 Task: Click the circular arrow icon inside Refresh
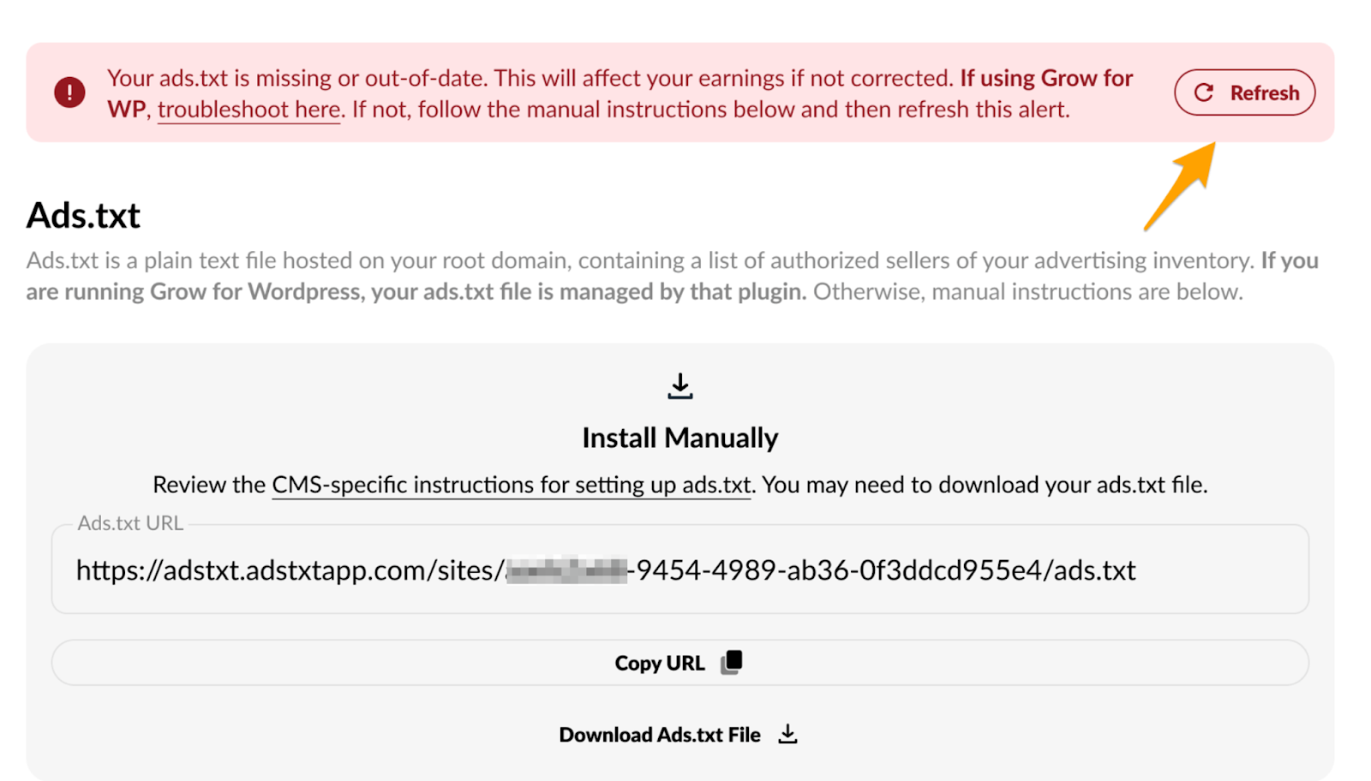(1204, 92)
